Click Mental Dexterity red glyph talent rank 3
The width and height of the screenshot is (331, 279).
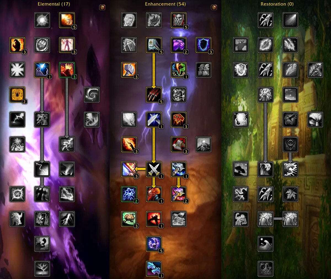[179, 120]
